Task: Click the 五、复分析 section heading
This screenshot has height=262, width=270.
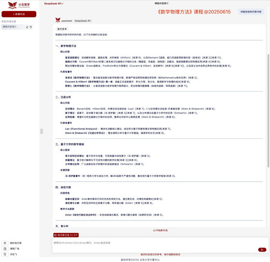Action: click(62, 226)
